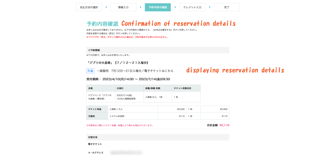Click the highlighted 予約内容の確認 step
The height and width of the screenshot is (159, 316).
pyautogui.click(x=158, y=7)
